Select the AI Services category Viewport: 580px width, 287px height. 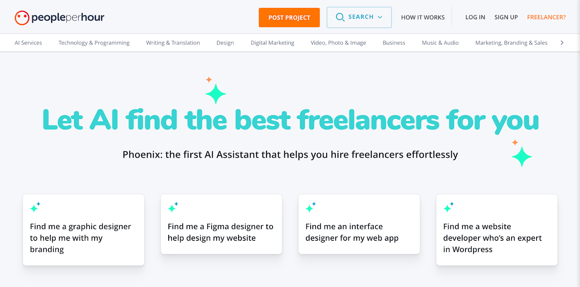click(x=28, y=43)
